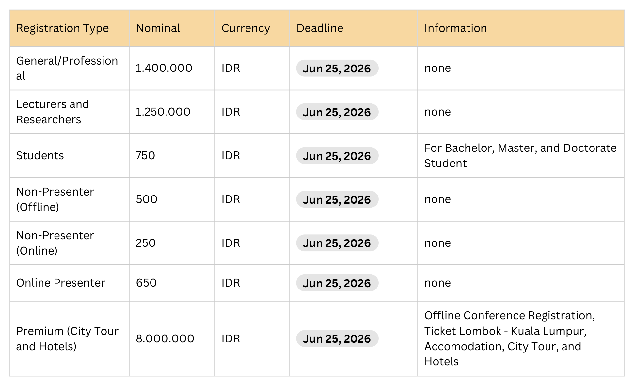The height and width of the screenshot is (391, 634).
Task: Click the General/Professional deadline date badge
Action: (x=337, y=69)
